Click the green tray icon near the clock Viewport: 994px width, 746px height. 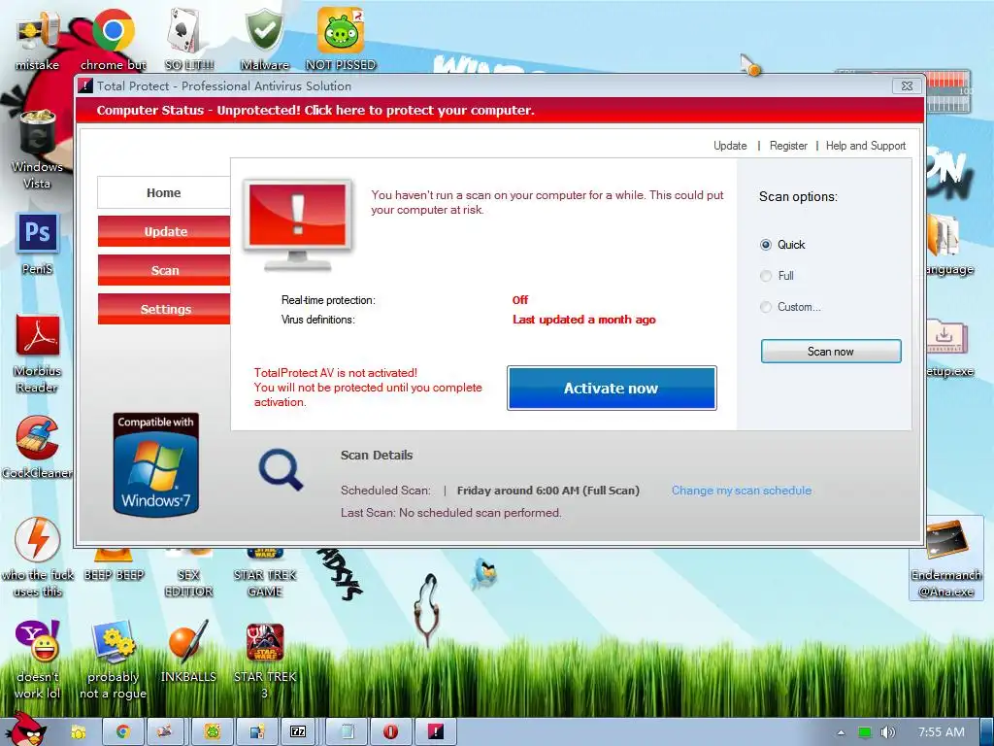click(864, 732)
